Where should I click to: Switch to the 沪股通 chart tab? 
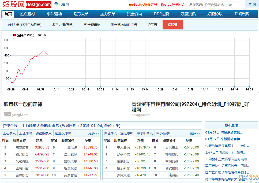click(x=152, y=25)
